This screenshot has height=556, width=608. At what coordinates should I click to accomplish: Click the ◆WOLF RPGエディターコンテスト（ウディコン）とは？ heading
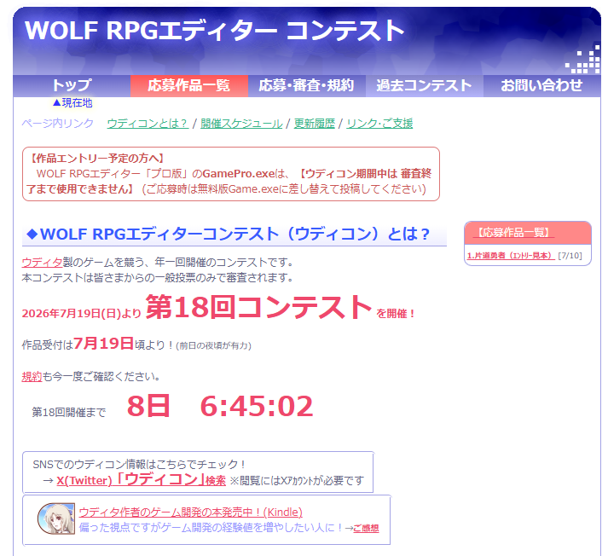(x=228, y=235)
